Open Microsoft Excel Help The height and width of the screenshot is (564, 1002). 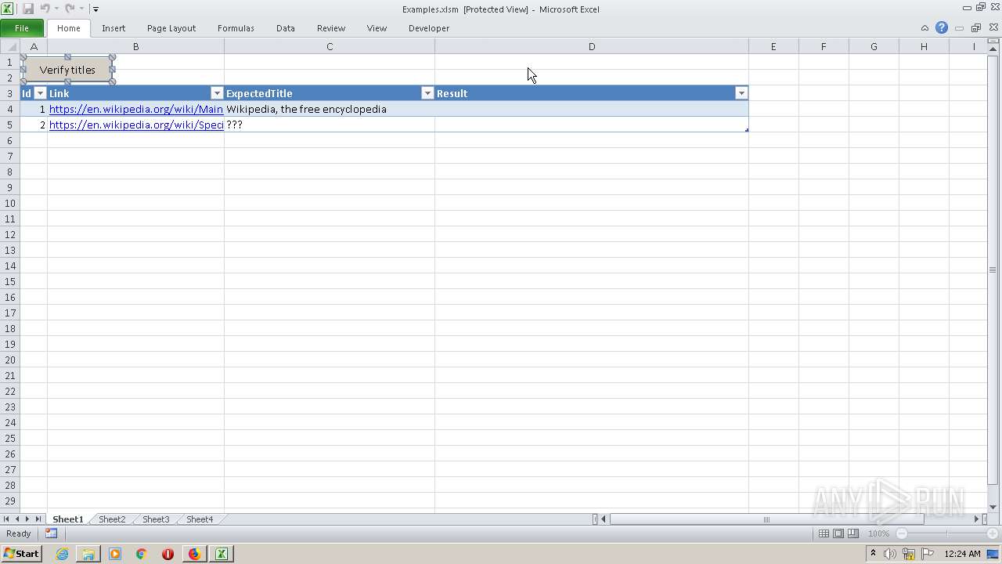[x=942, y=27]
